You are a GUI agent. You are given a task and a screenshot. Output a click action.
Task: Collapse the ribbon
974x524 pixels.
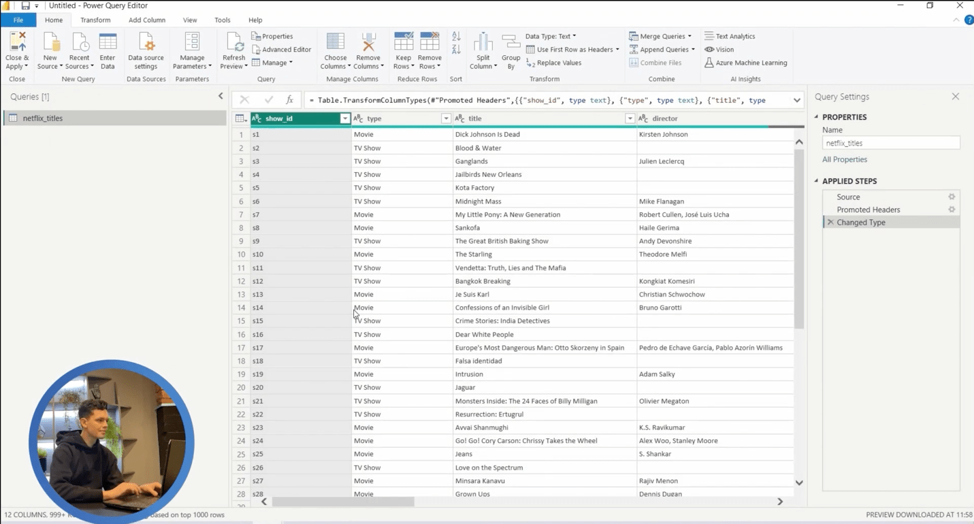(x=957, y=20)
